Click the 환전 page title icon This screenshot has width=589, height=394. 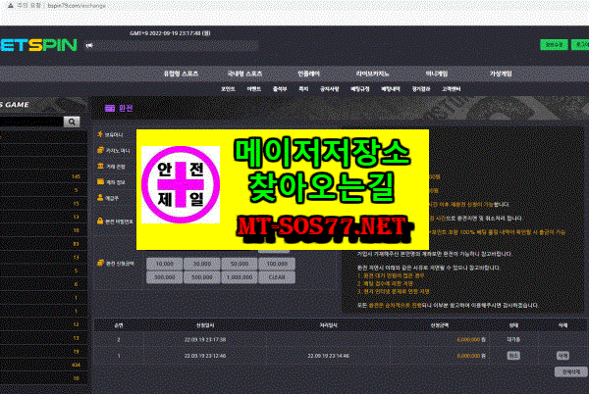click(x=110, y=109)
